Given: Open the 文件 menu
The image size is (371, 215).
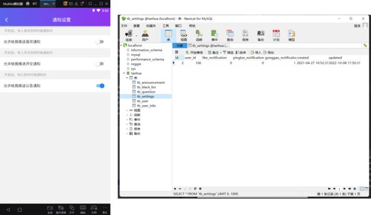Looking at the screenshot, I should (x=124, y=26).
